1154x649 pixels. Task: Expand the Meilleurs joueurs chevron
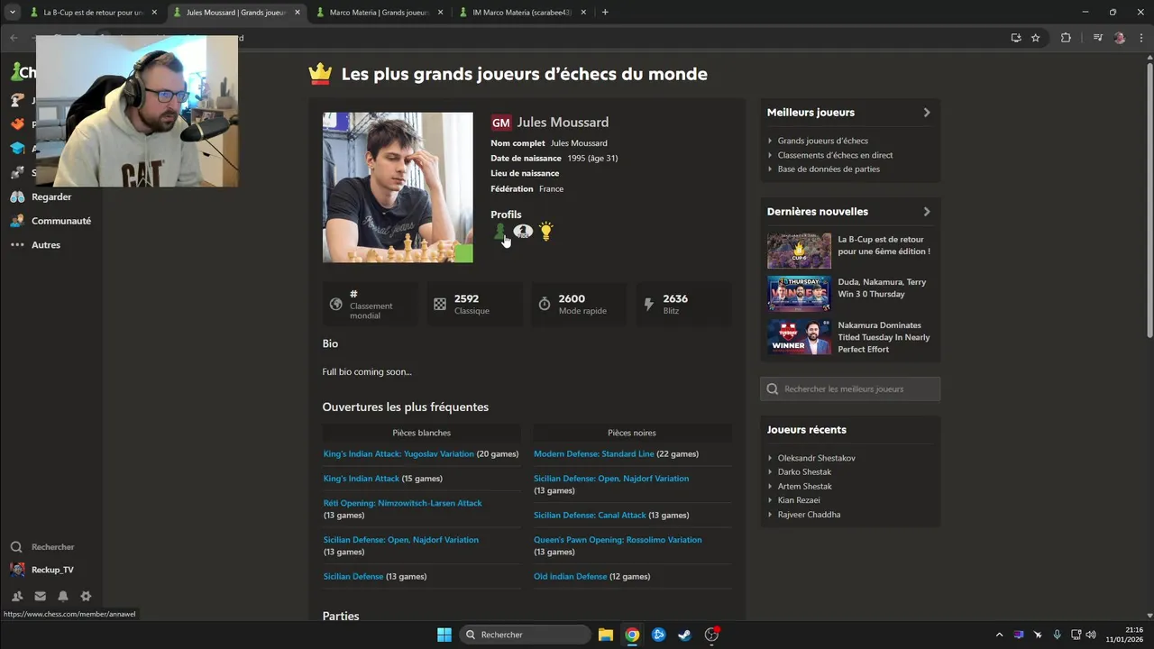click(926, 113)
